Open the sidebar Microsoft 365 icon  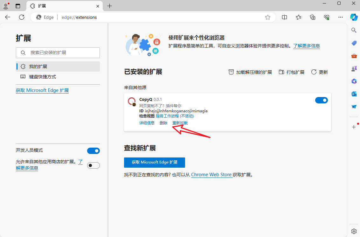(x=354, y=81)
